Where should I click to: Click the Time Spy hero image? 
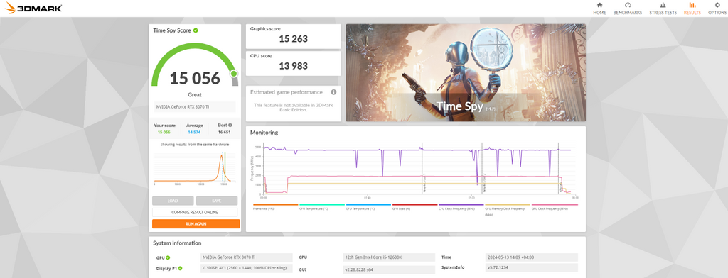pos(465,73)
